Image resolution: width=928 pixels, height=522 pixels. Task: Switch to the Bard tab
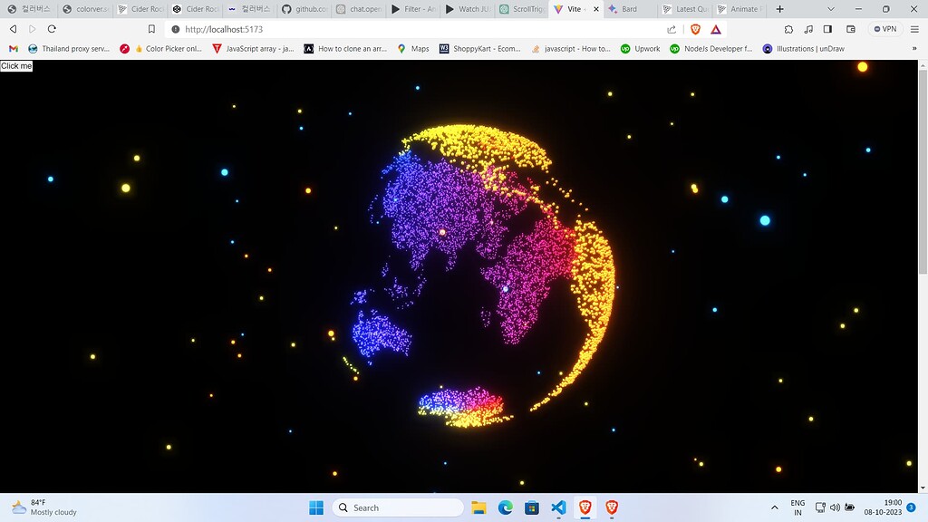(629, 9)
